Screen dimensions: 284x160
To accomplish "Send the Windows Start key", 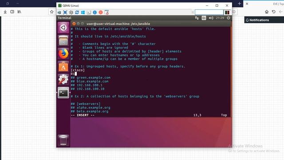I will pos(83,12).
